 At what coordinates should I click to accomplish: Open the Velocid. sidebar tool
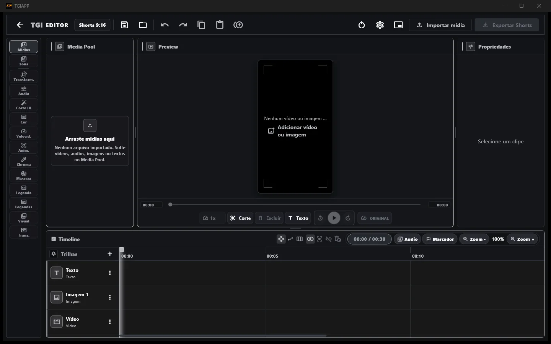24,133
